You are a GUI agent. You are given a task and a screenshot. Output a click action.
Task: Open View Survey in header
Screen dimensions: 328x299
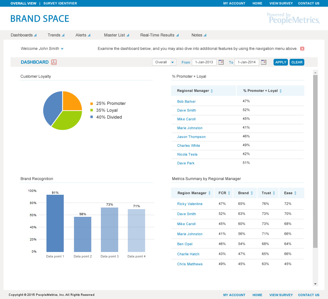click(x=281, y=3)
